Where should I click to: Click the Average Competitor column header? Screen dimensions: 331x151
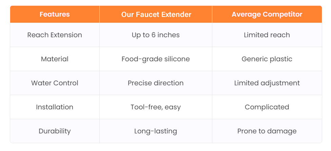[x=267, y=15]
